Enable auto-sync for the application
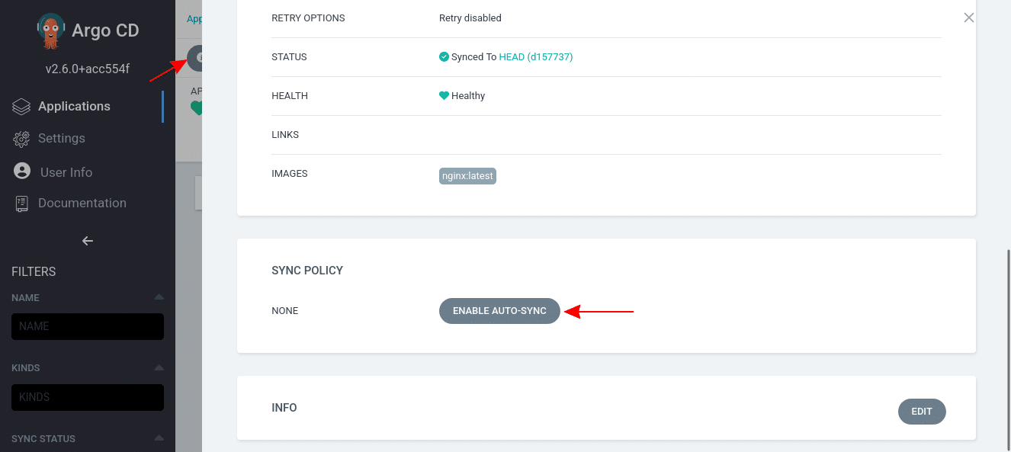This screenshot has width=1011, height=452. [x=499, y=311]
